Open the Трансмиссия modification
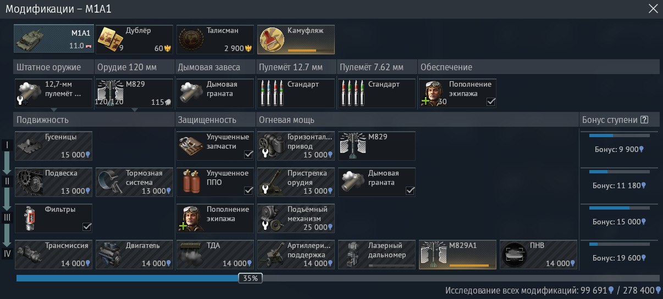Viewport: 663px width, 299px height. click(x=53, y=255)
